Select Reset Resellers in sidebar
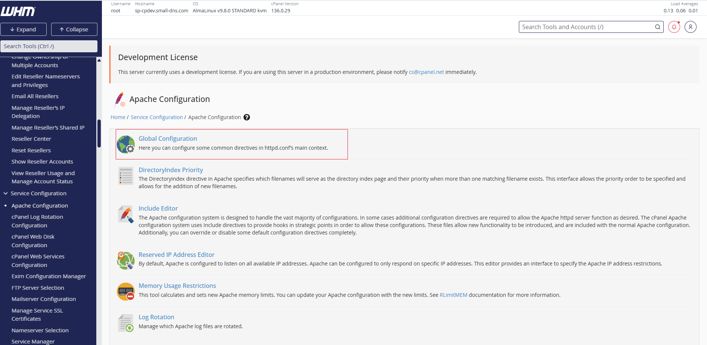This screenshot has height=345, width=707. coord(31,150)
